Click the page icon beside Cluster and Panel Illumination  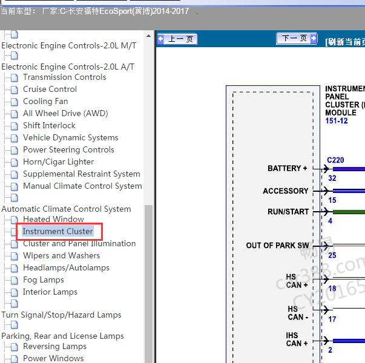point(14,244)
